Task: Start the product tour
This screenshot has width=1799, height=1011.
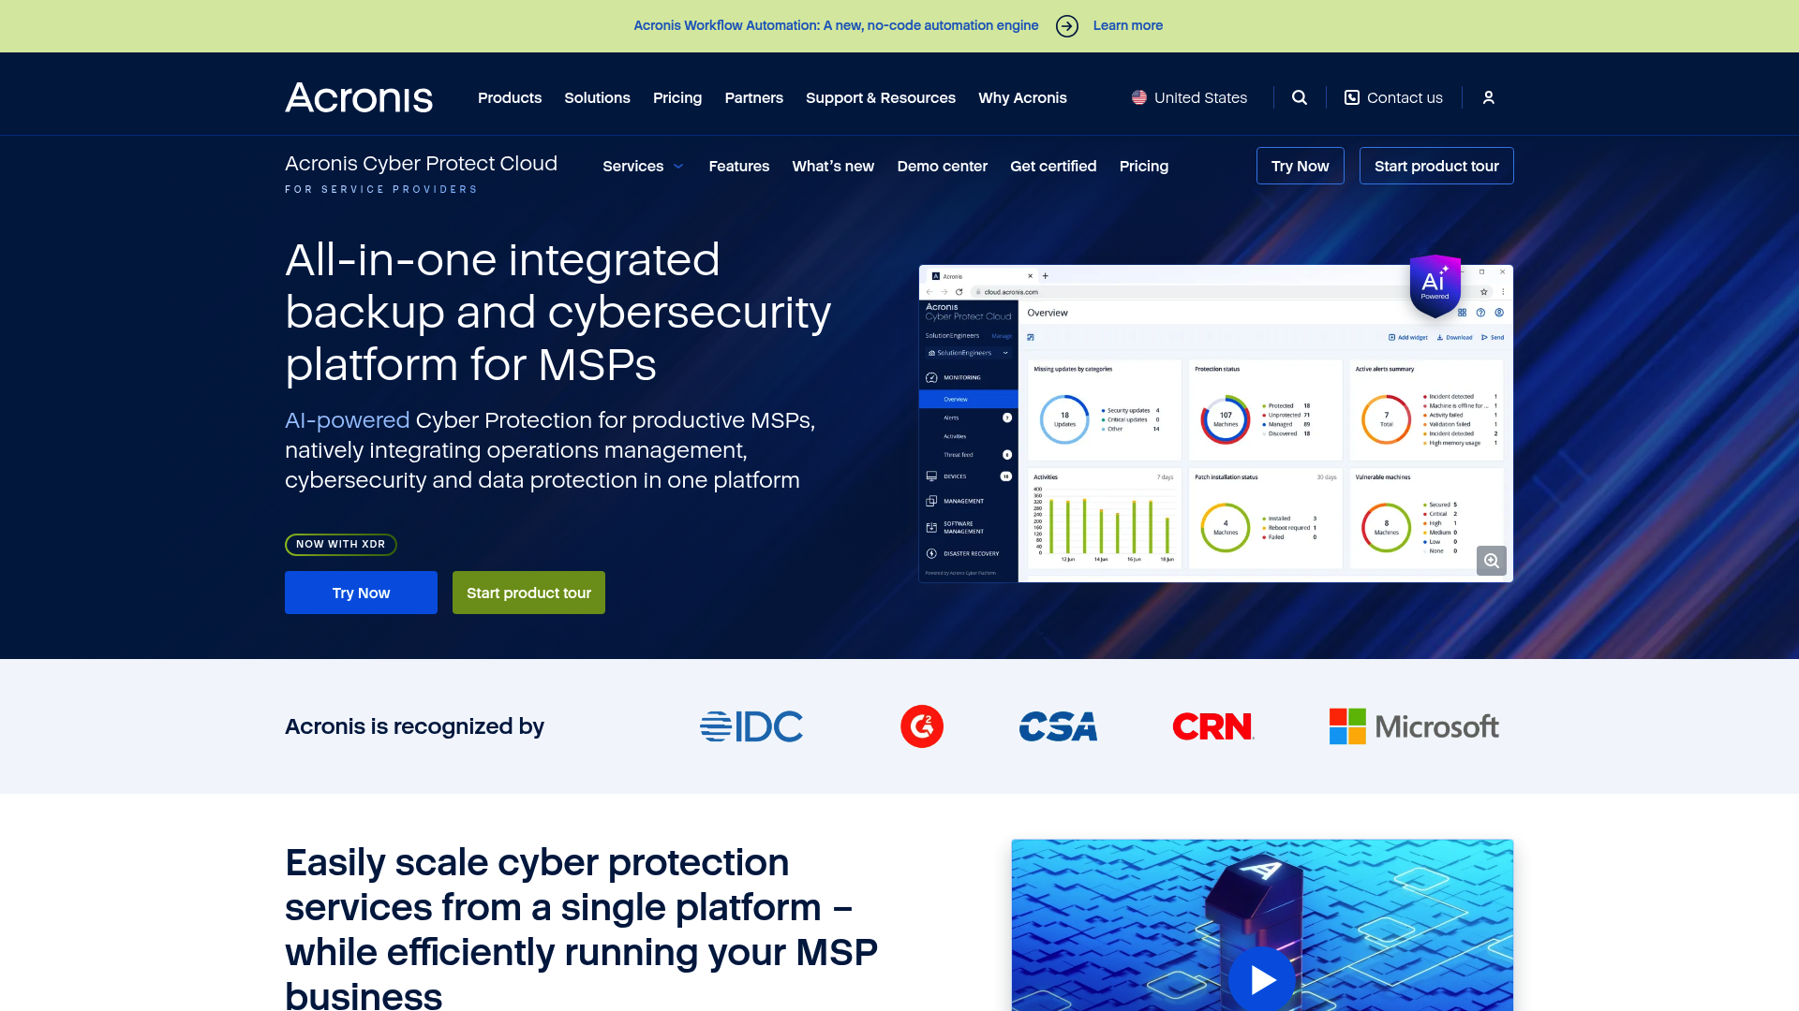Action: tap(528, 593)
